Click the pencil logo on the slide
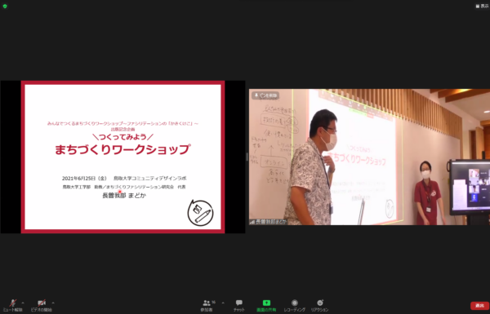Viewport: 490px width, 314px height. pyautogui.click(x=200, y=213)
